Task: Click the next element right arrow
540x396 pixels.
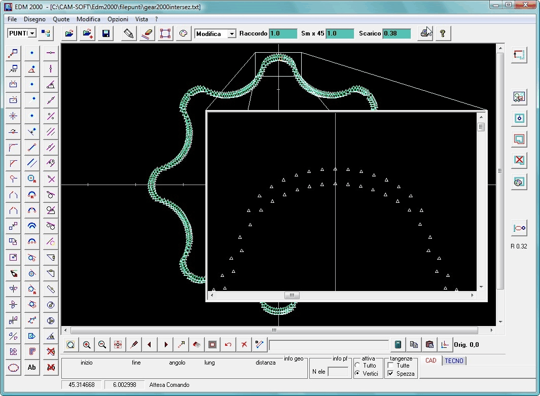Action: 166,344
